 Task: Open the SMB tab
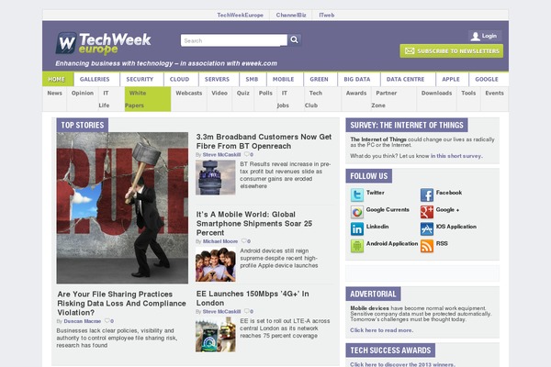tap(252, 79)
